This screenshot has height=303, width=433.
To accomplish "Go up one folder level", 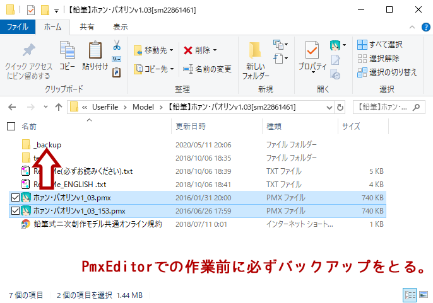I will 59,107.
